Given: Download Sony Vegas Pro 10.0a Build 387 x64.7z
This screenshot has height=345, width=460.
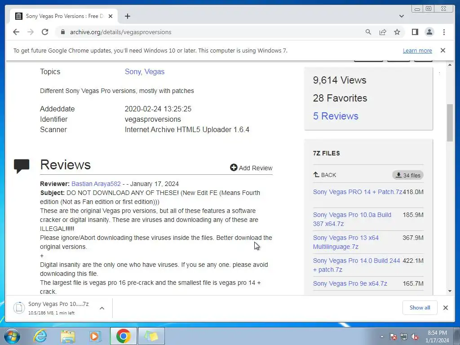Looking at the screenshot, I should pyautogui.click(x=352, y=219).
